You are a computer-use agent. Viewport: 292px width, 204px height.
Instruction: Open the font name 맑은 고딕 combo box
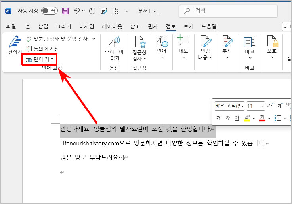click(229, 106)
